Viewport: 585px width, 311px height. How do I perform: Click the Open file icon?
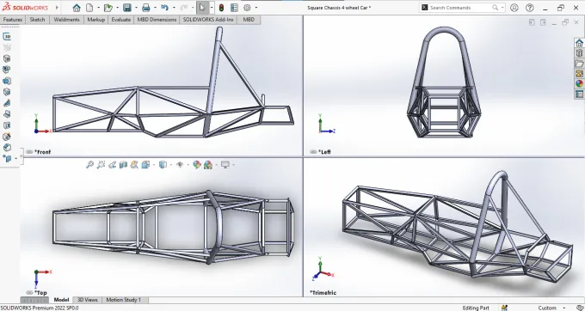[108, 8]
